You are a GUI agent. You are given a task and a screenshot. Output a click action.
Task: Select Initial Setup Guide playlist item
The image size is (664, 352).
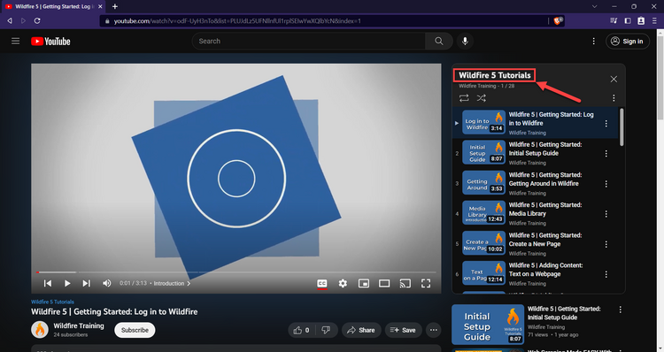coord(536,153)
